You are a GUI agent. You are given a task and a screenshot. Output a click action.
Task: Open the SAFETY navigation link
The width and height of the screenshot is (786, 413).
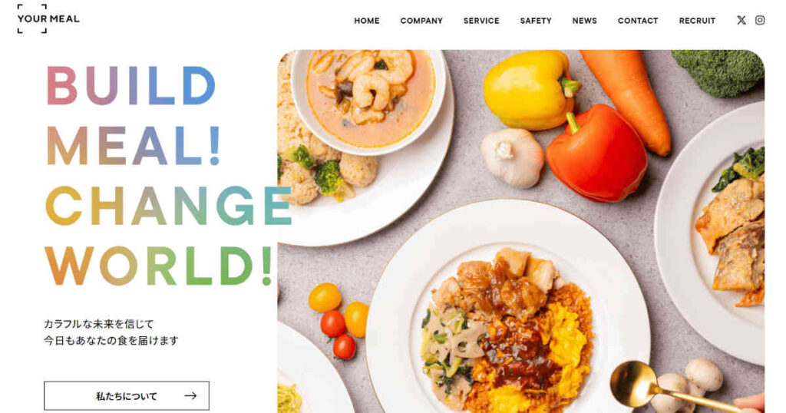[536, 21]
